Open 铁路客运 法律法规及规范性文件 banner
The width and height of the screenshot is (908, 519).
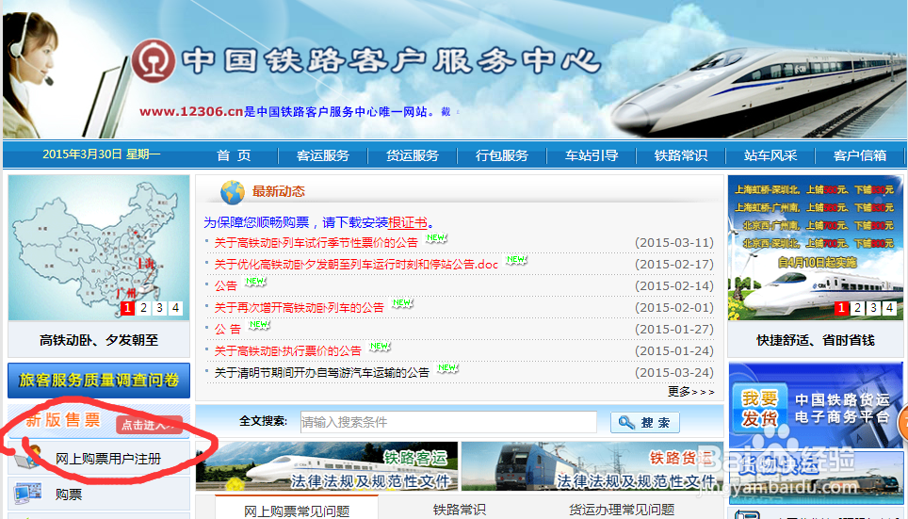point(327,466)
